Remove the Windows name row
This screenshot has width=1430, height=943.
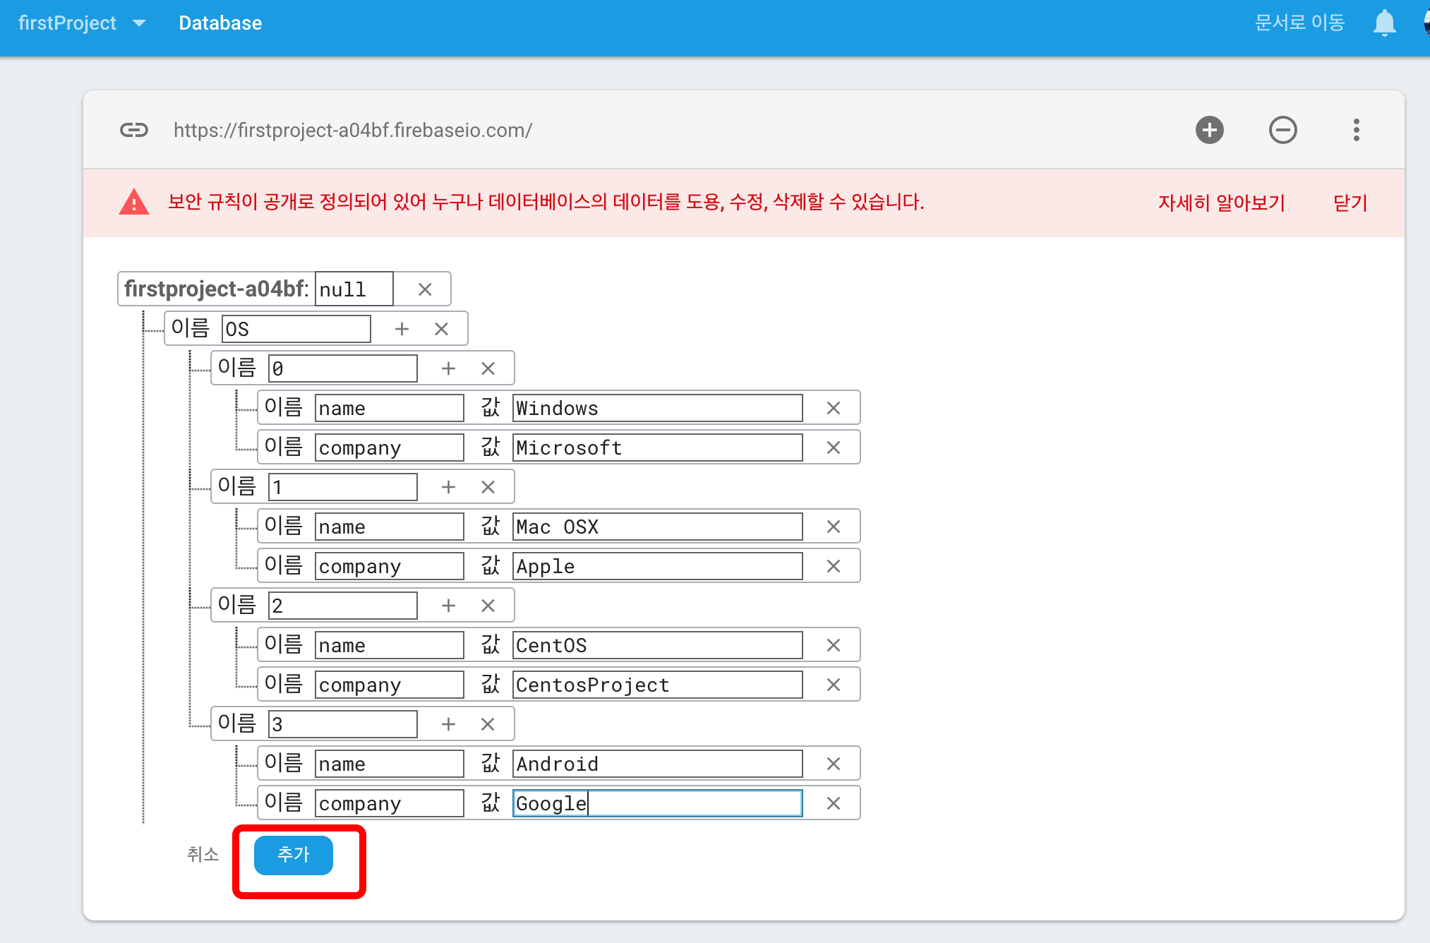[833, 408]
